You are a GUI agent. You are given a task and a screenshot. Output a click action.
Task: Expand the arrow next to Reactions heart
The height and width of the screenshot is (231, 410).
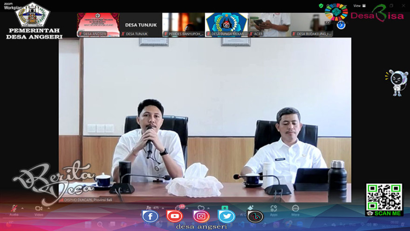(x=208, y=208)
